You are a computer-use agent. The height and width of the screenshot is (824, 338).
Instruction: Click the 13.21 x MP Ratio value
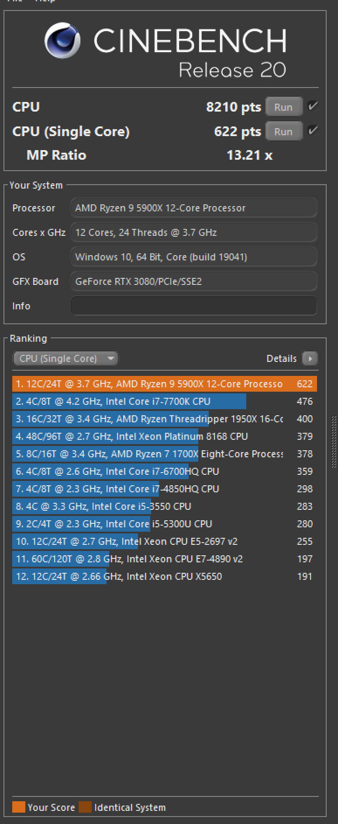(x=249, y=155)
